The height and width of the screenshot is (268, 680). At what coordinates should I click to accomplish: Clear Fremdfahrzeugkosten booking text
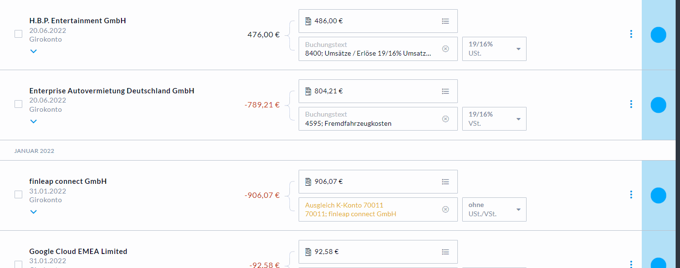point(445,119)
